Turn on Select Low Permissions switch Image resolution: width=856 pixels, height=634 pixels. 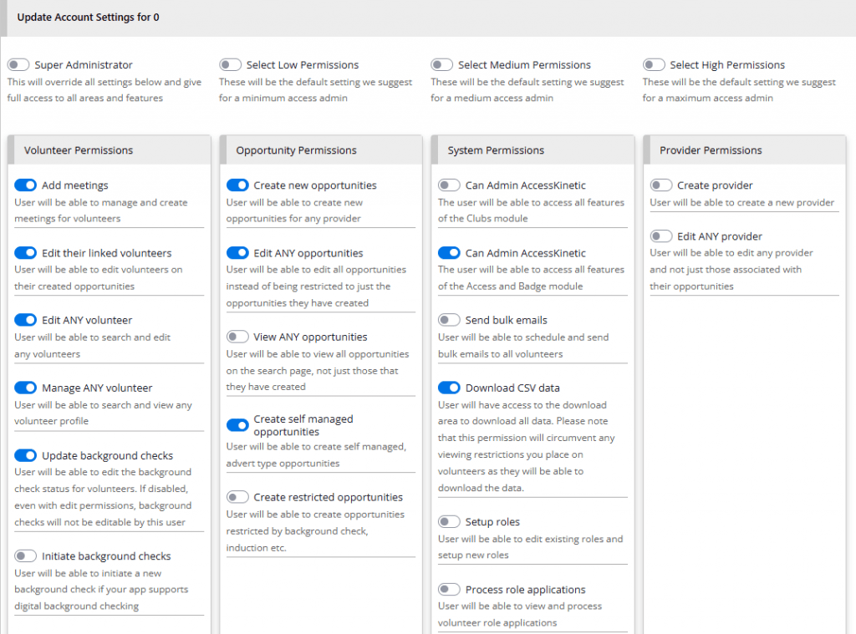pyautogui.click(x=230, y=65)
